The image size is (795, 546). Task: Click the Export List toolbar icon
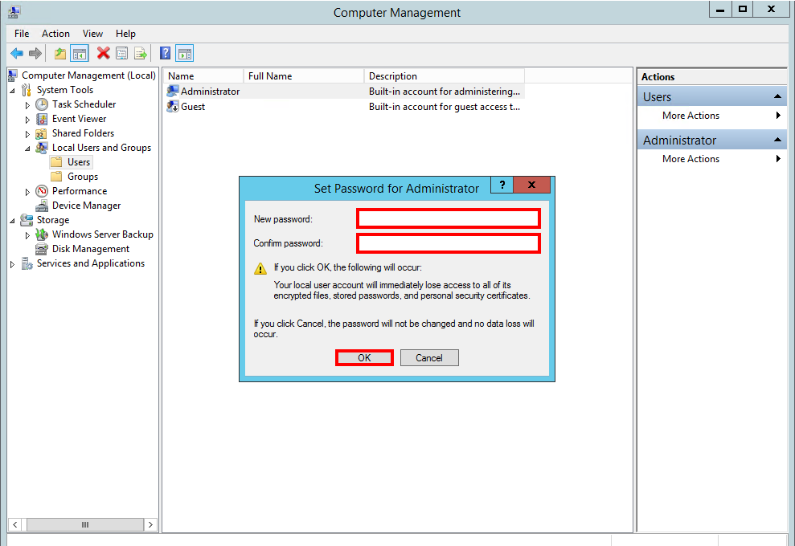pos(141,53)
